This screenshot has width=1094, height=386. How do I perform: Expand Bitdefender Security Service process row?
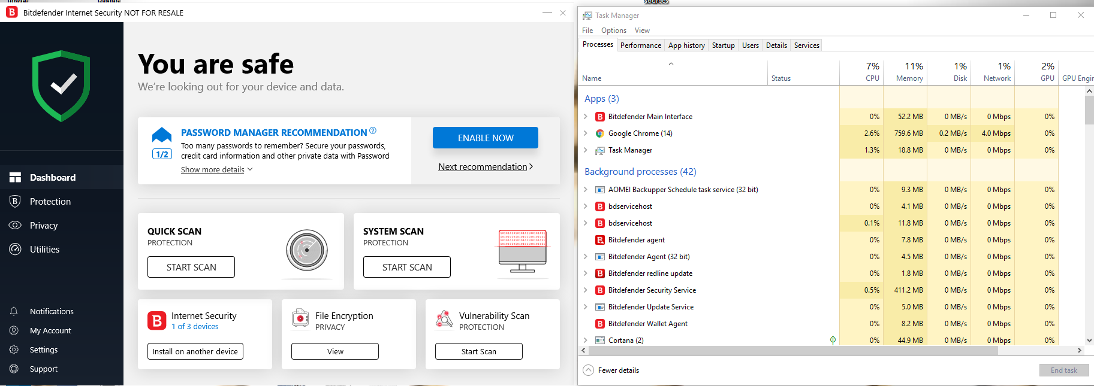(x=586, y=290)
